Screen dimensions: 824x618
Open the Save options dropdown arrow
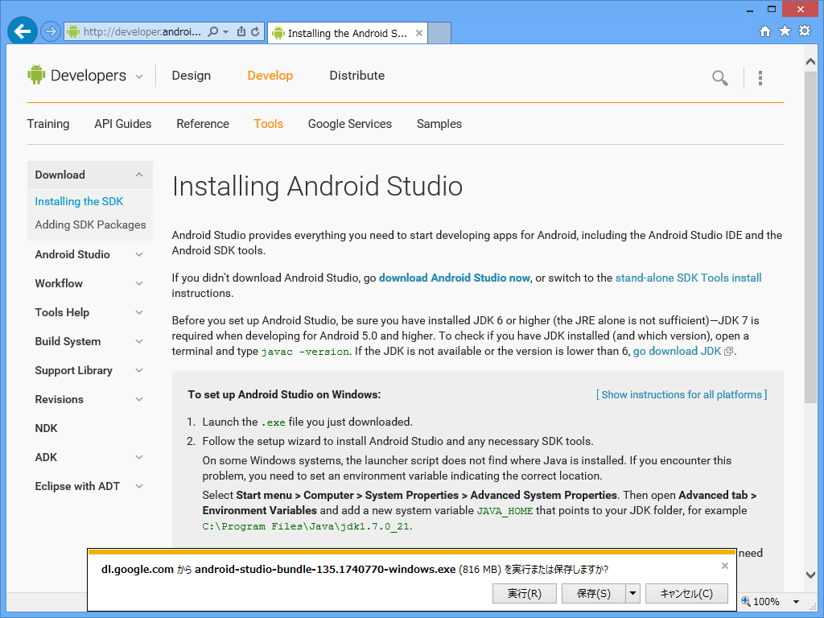coord(632,593)
